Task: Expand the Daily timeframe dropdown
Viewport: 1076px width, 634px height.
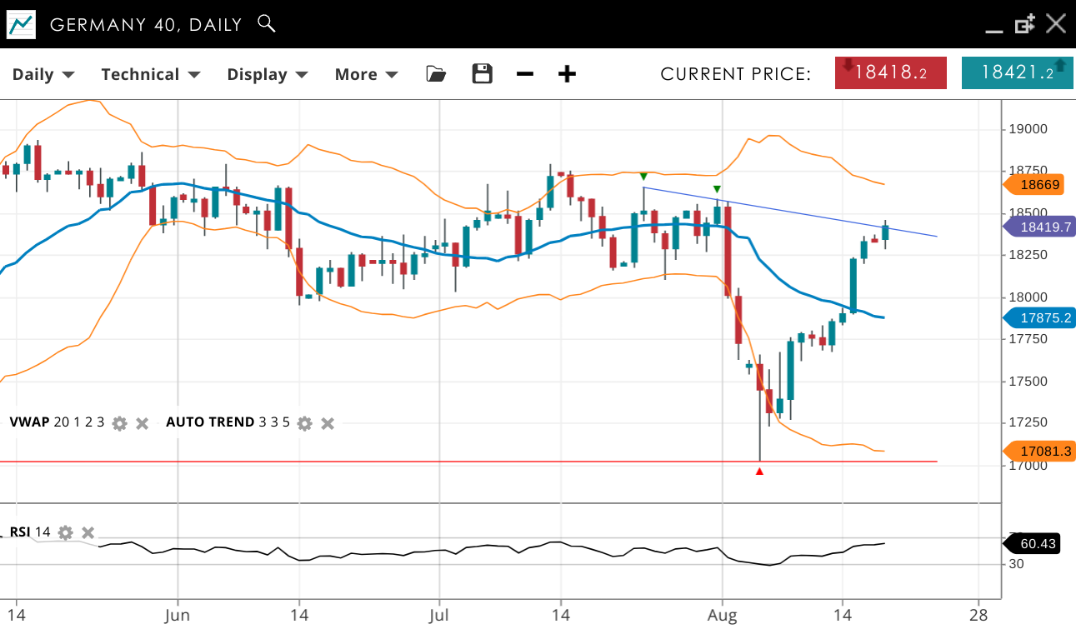Action: point(43,74)
